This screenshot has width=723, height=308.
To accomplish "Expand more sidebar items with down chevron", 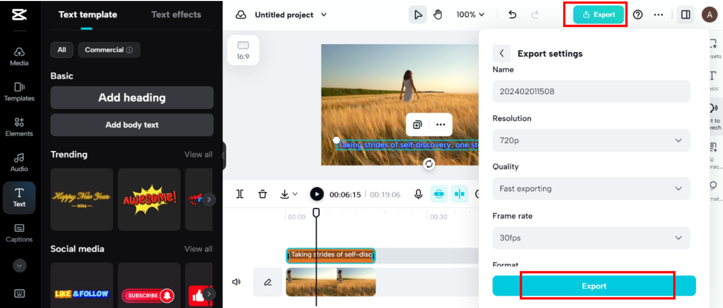I will click(x=19, y=265).
